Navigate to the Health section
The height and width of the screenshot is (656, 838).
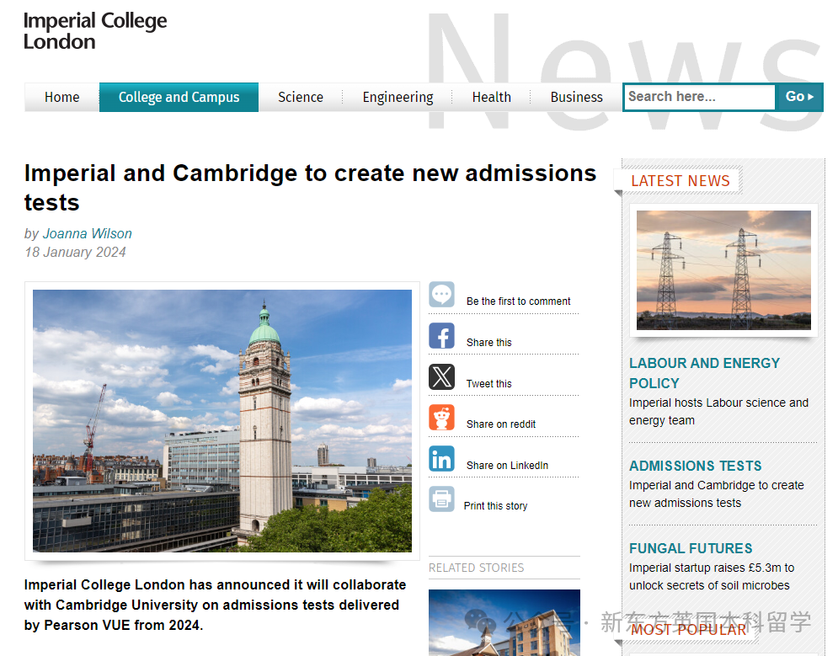tap(491, 98)
